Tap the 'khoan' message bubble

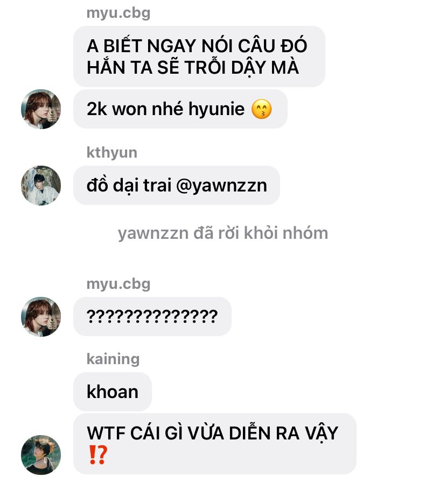point(113,392)
